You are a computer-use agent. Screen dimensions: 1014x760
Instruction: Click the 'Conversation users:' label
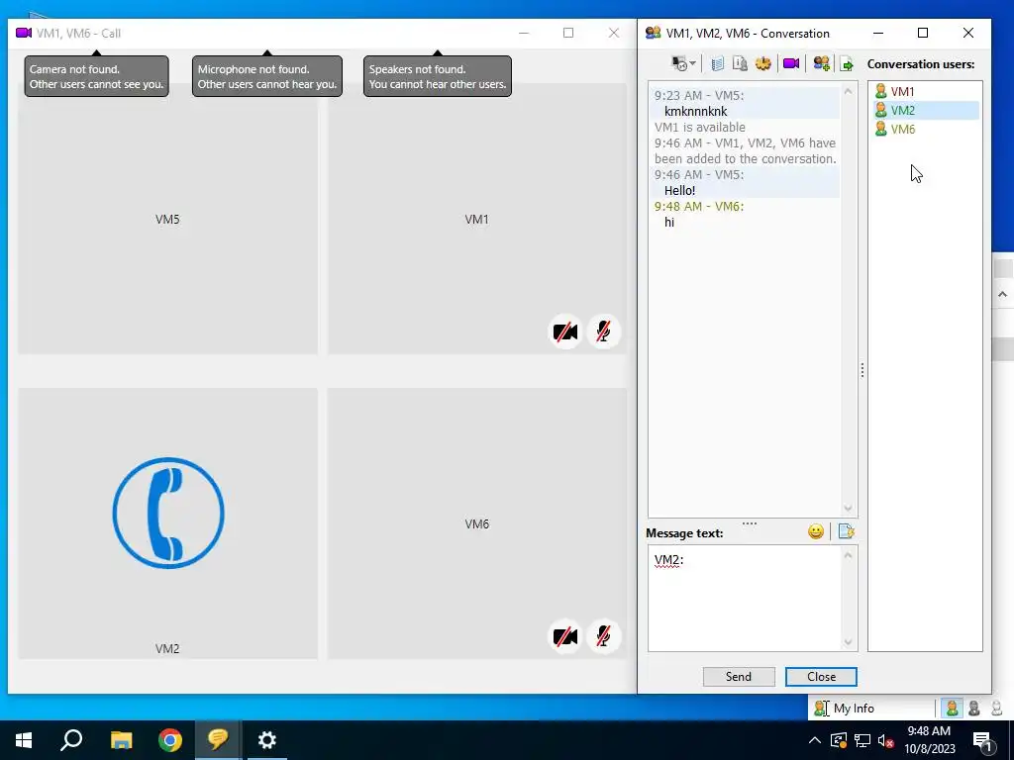921,64
